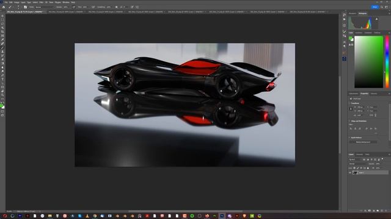Open the Character panel A icon
The height and width of the screenshot is (219, 391).
345,43
